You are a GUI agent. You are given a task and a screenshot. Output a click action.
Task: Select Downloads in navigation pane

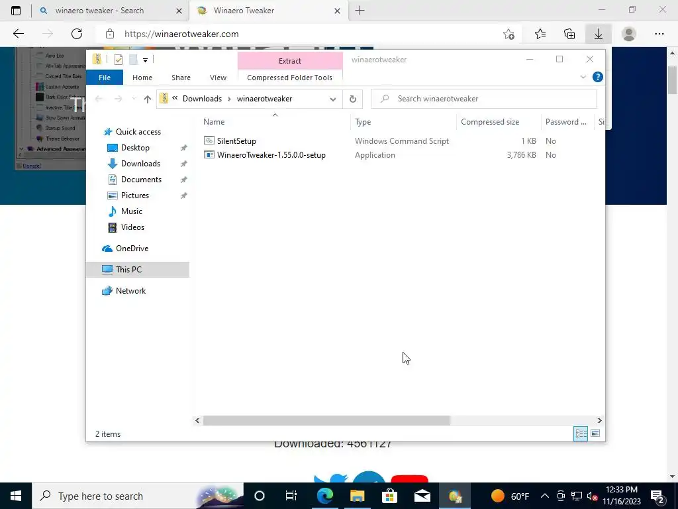(140, 164)
